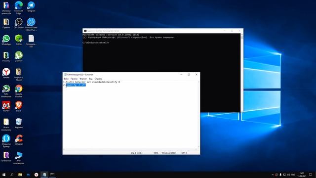Maximize the Notepad window
Image resolution: width=316 pixels, height=178 pixels.
(x=189, y=75)
